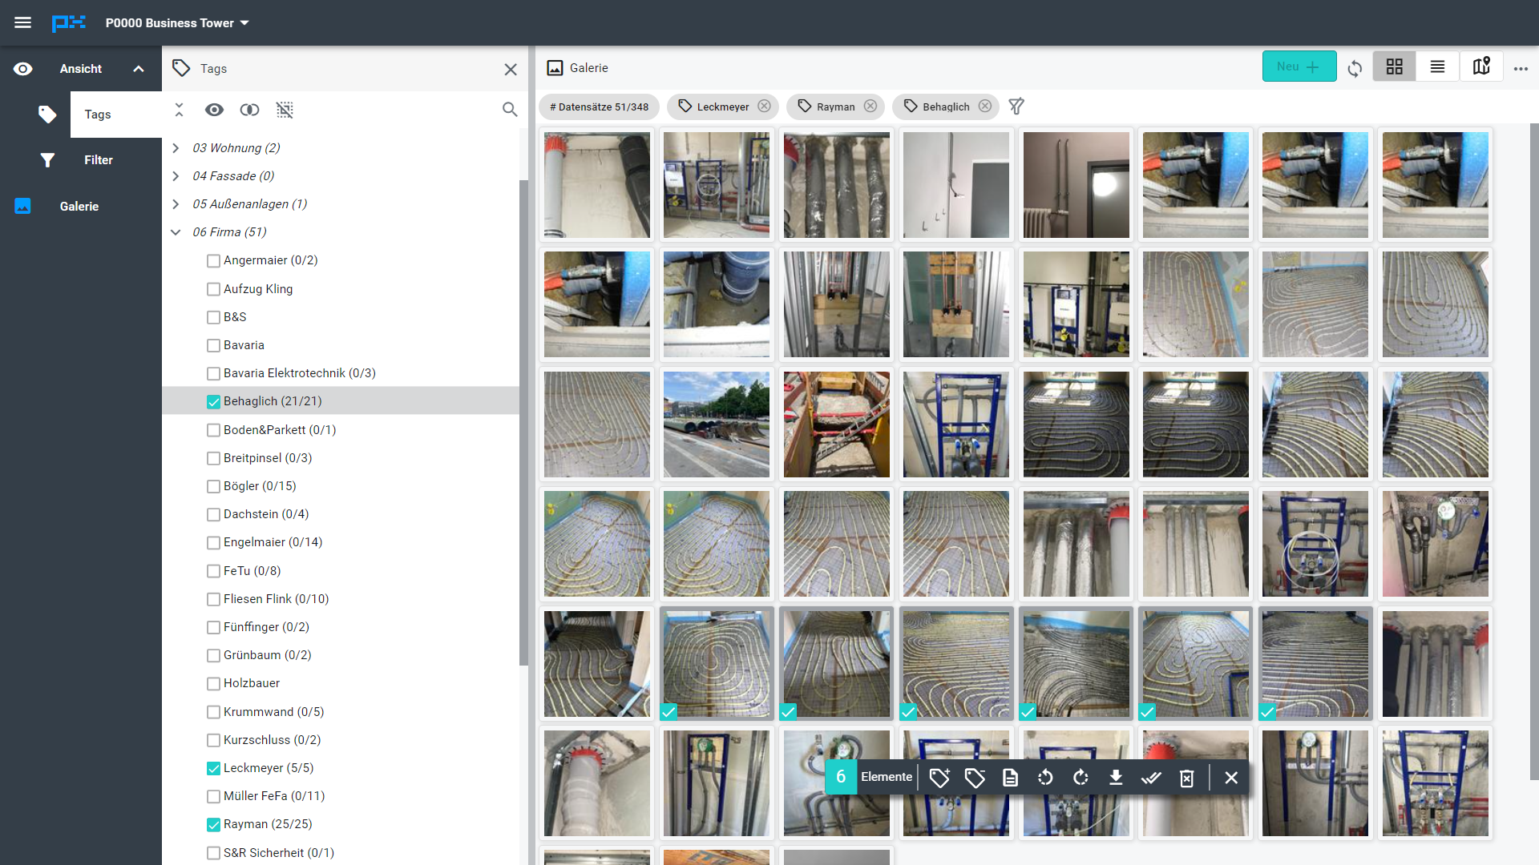Check the Angermaier (0/2) checkbox
The image size is (1539, 865).
click(x=213, y=261)
